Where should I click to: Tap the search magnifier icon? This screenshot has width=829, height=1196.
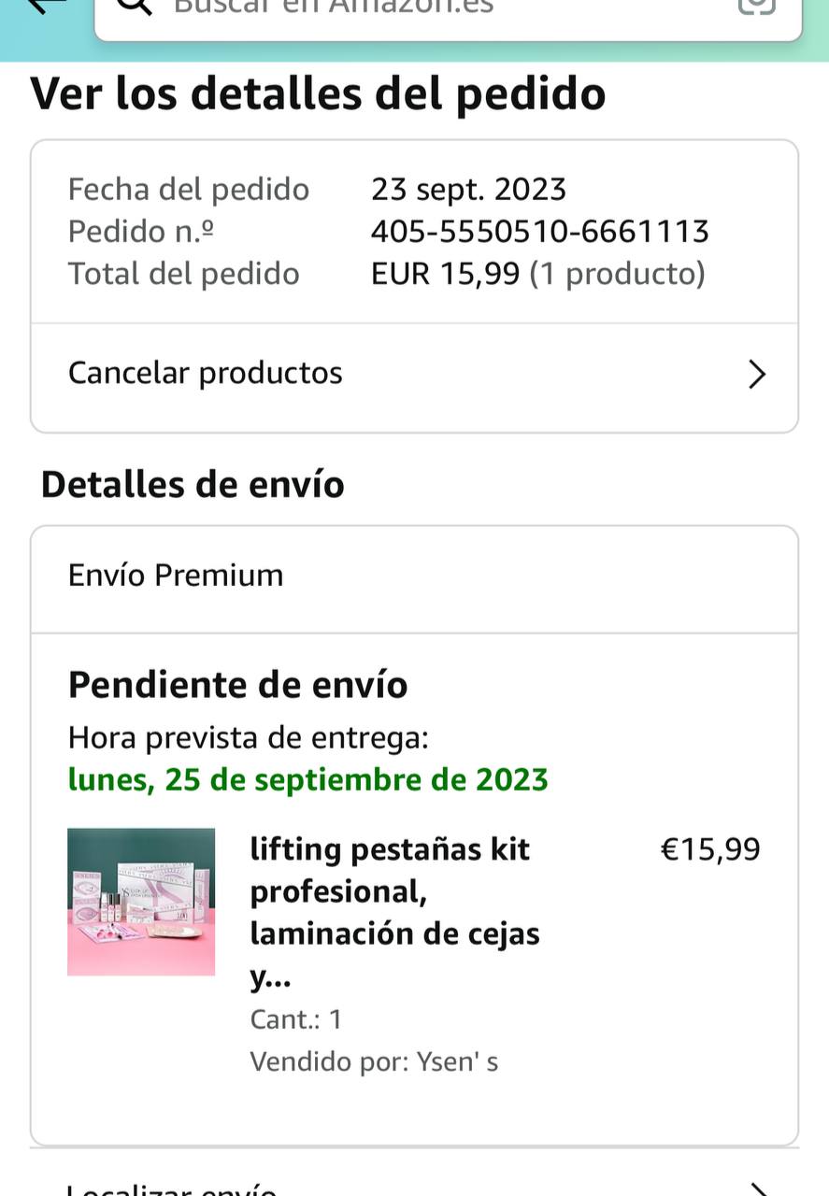point(134,6)
